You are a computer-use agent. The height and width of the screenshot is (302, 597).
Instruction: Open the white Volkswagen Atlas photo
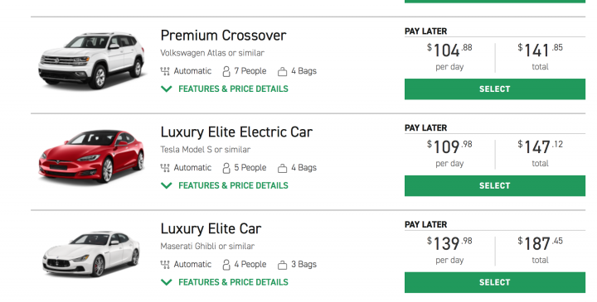91,60
